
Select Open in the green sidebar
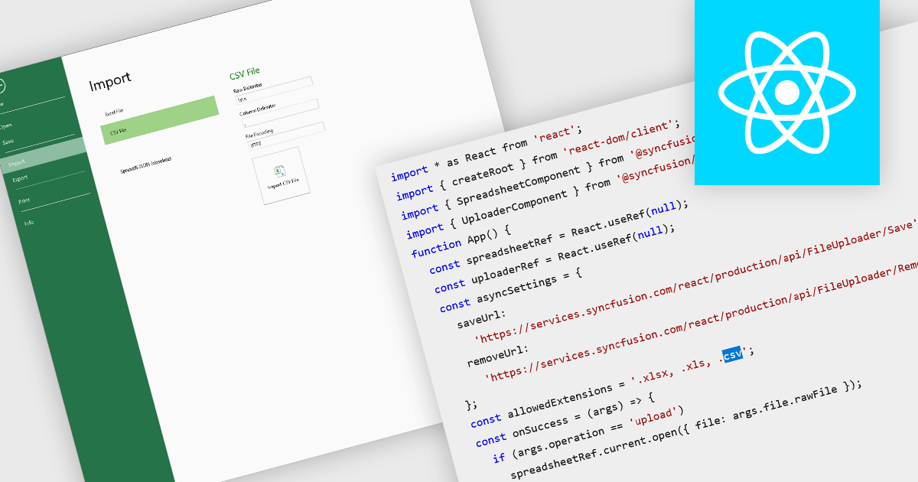[5, 125]
